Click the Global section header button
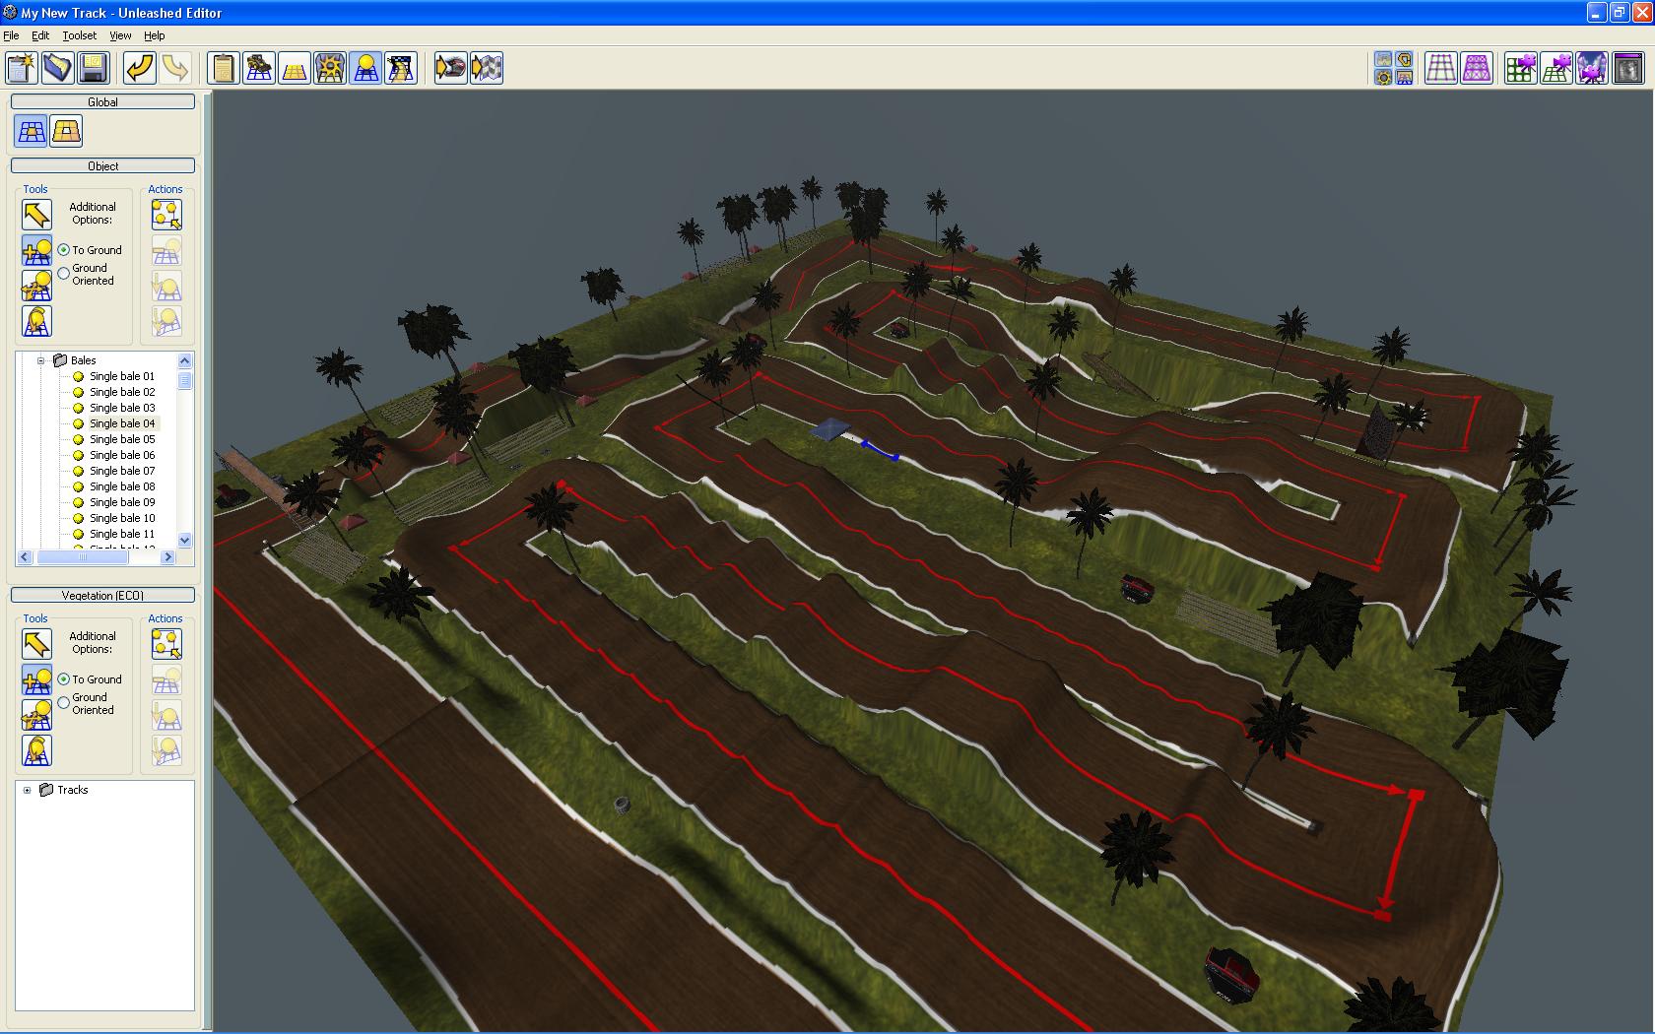The width and height of the screenshot is (1655, 1034). click(102, 102)
